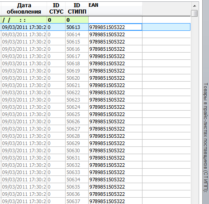Select ID cell 50617
The width and height of the screenshot is (209, 204).
[77, 56]
